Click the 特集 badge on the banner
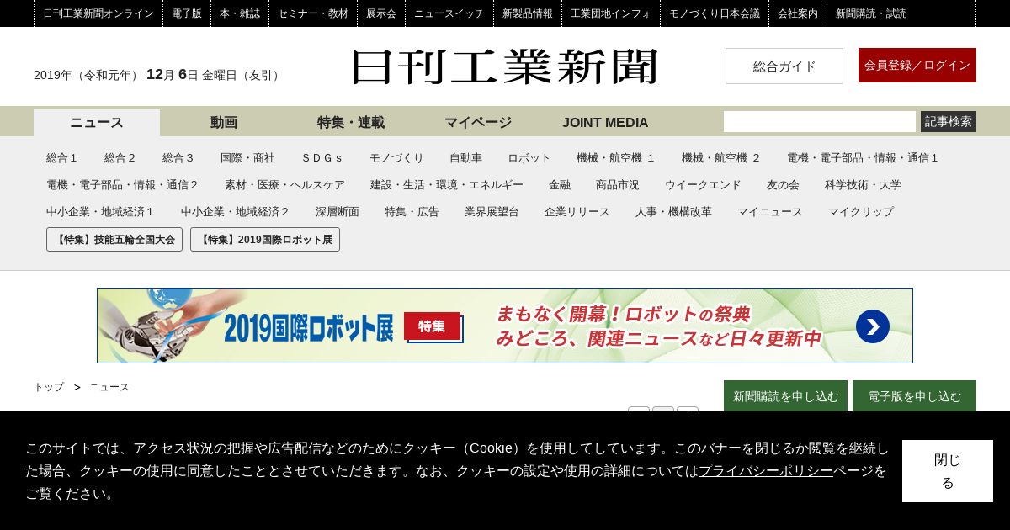Viewport: 1010px width, 530px height. click(432, 326)
